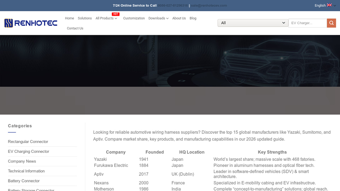
Task: Click the HOT badge on All Products
Action: point(116,14)
